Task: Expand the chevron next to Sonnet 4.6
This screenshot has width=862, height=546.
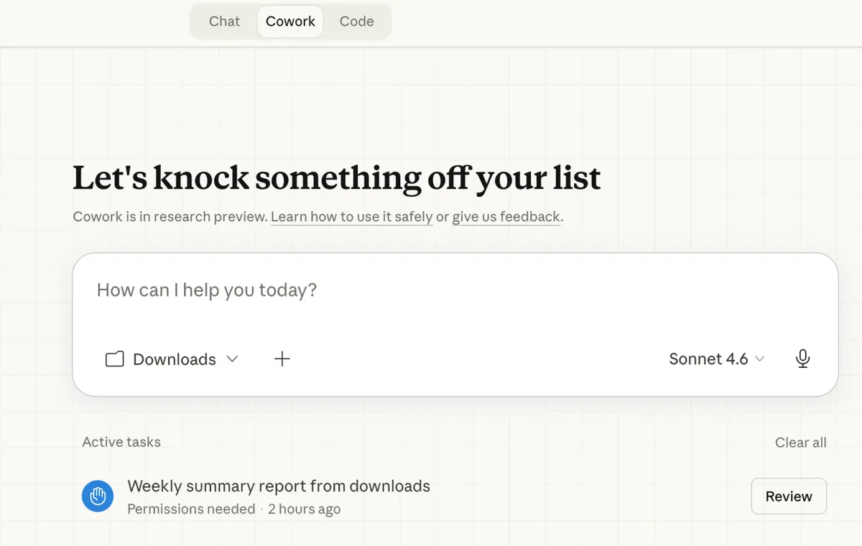Action: click(x=759, y=358)
